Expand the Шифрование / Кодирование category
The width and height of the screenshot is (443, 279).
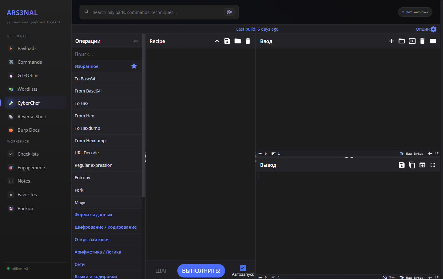pos(107,227)
